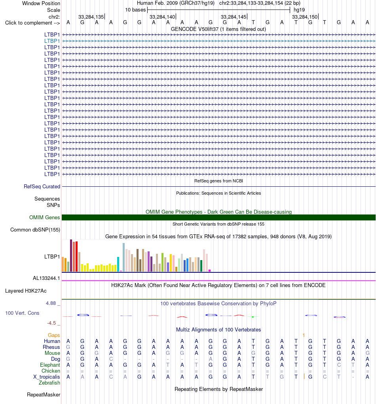Select the X_tropicalis alignment row label
This screenshot has width=376, height=404.
[x=47, y=377]
